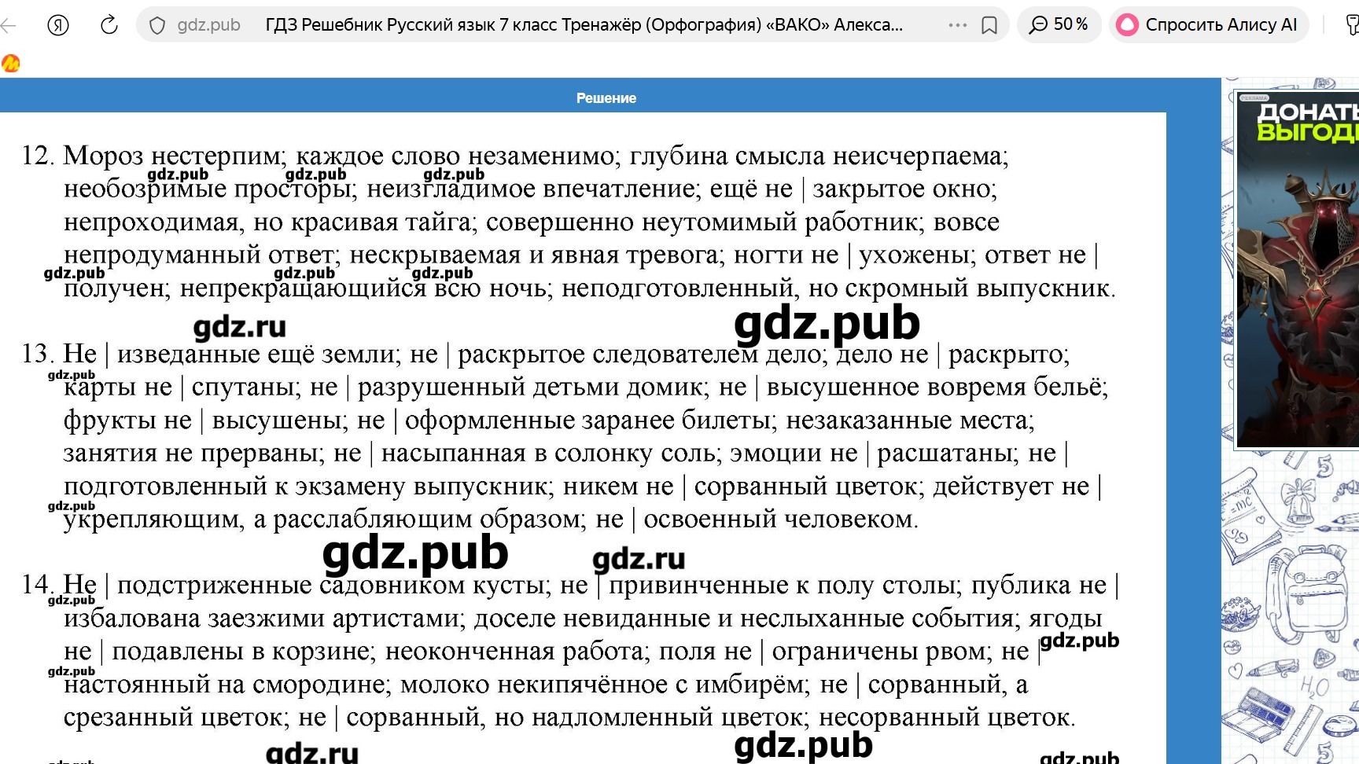This screenshot has height=764, width=1359.
Task: Click the text 'глубина смысла неисчерпаема'
Action: pyautogui.click(x=815, y=156)
